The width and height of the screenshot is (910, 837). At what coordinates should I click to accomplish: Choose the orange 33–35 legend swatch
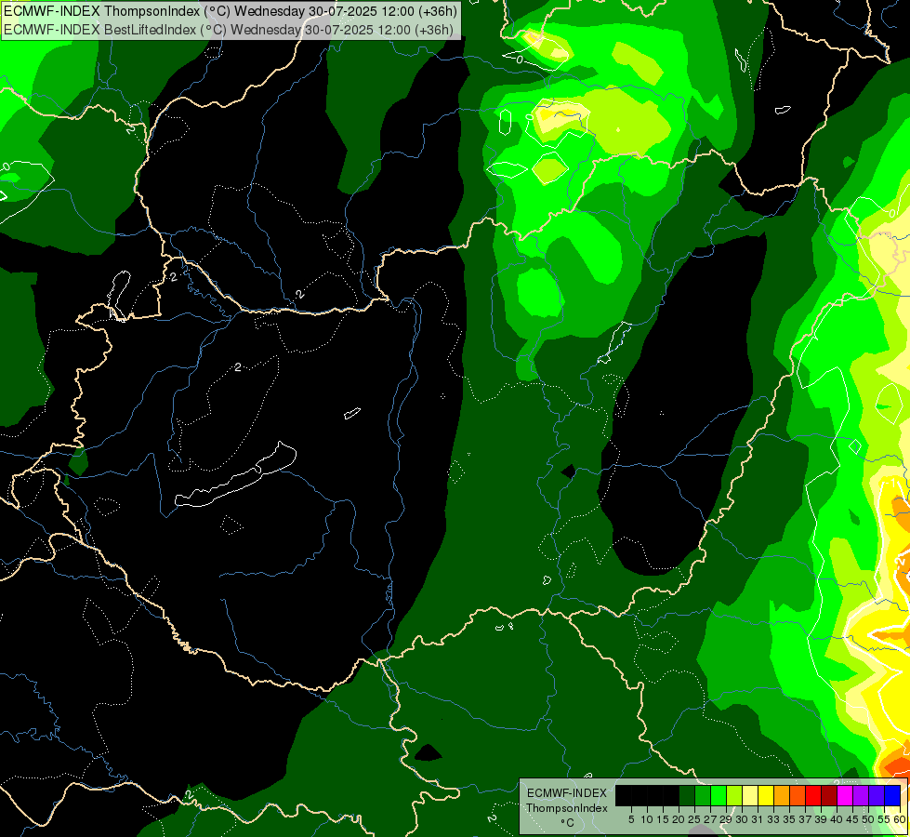[782, 795]
